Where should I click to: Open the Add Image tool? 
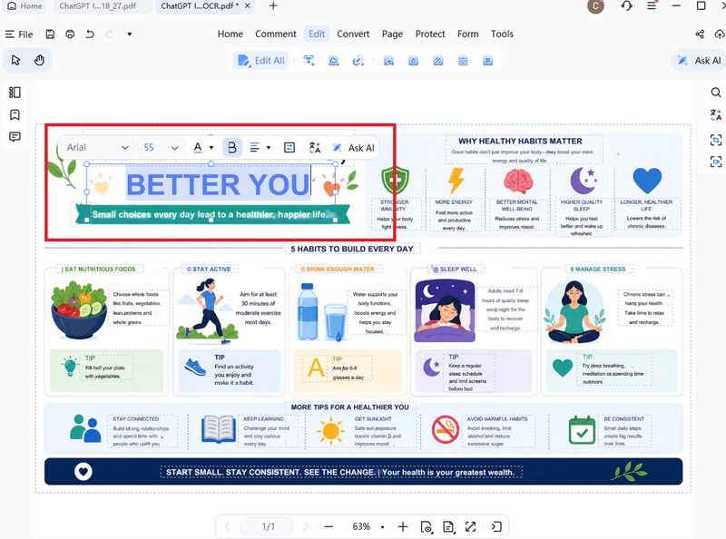click(333, 60)
